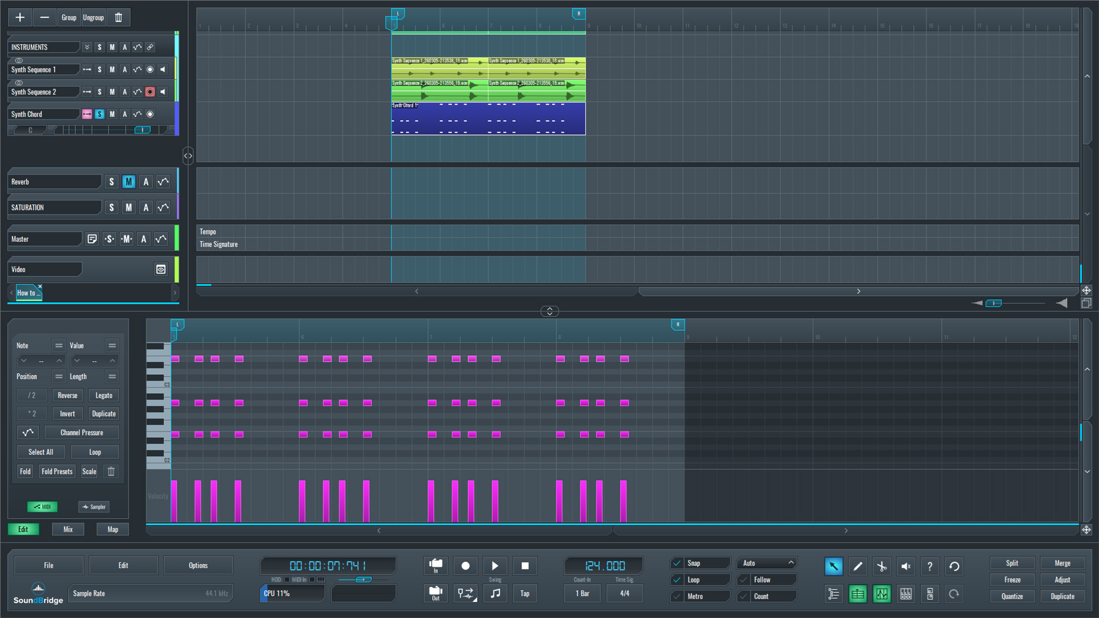Start playback with the Play button
Image resolution: width=1099 pixels, height=618 pixels.
495,566
